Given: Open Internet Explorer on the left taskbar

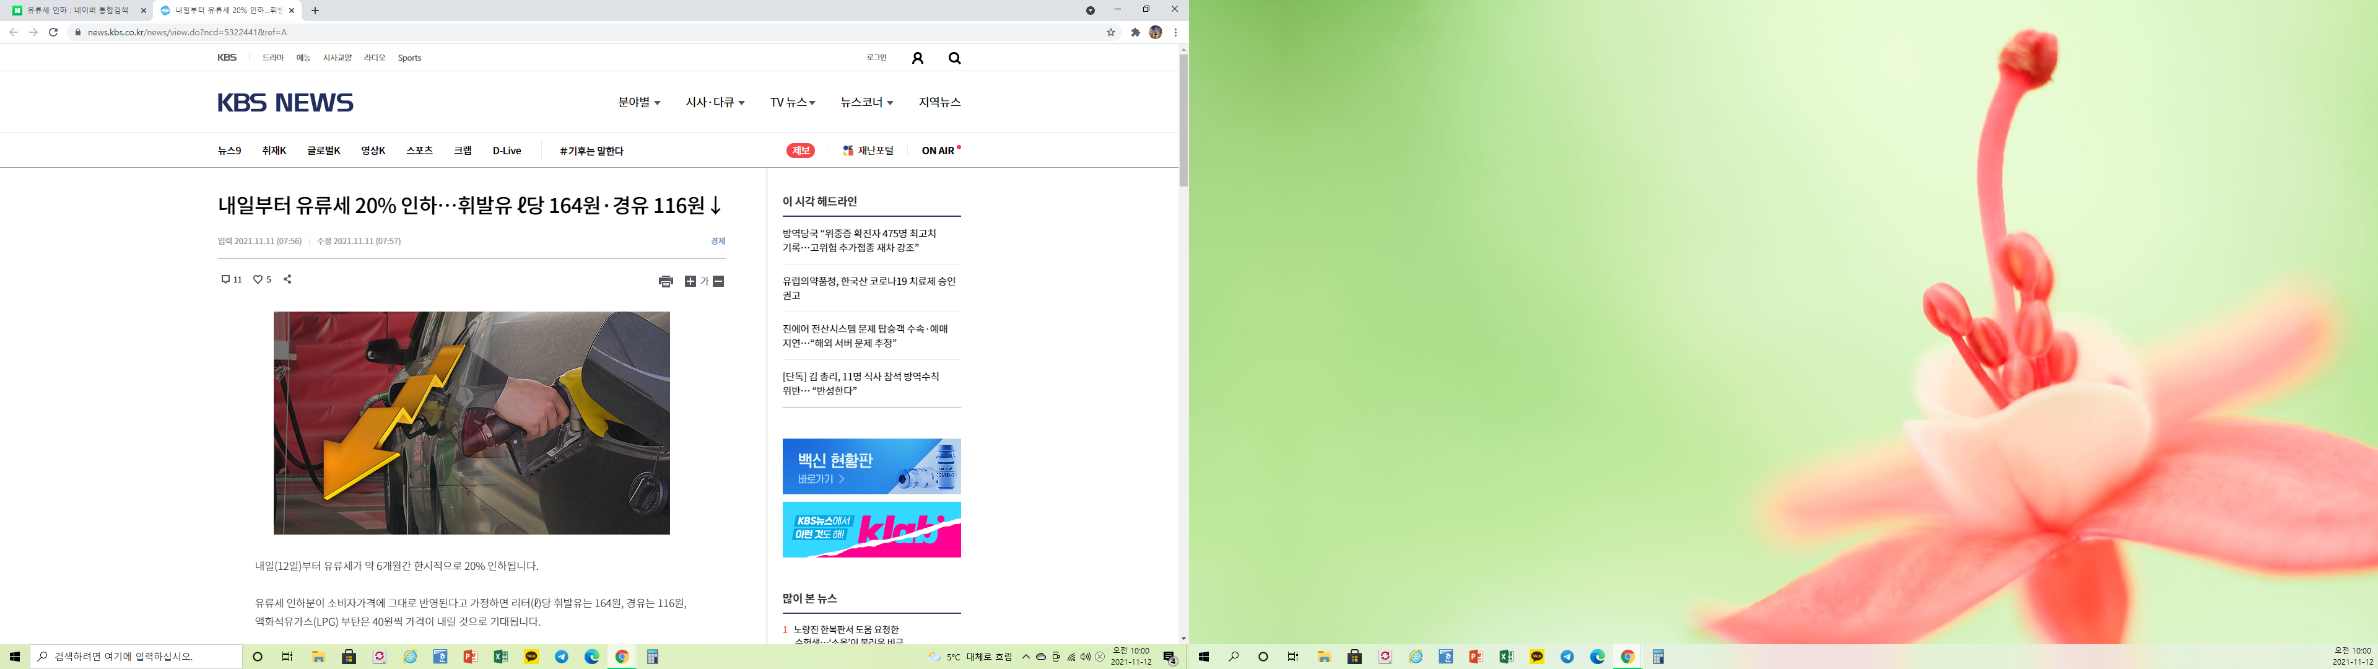Looking at the screenshot, I should click(x=409, y=657).
